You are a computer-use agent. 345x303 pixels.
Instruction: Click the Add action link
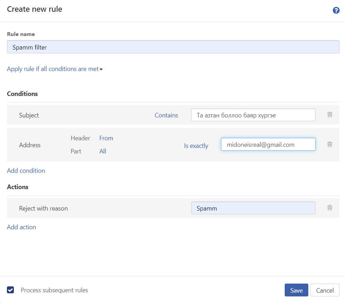[x=21, y=227]
